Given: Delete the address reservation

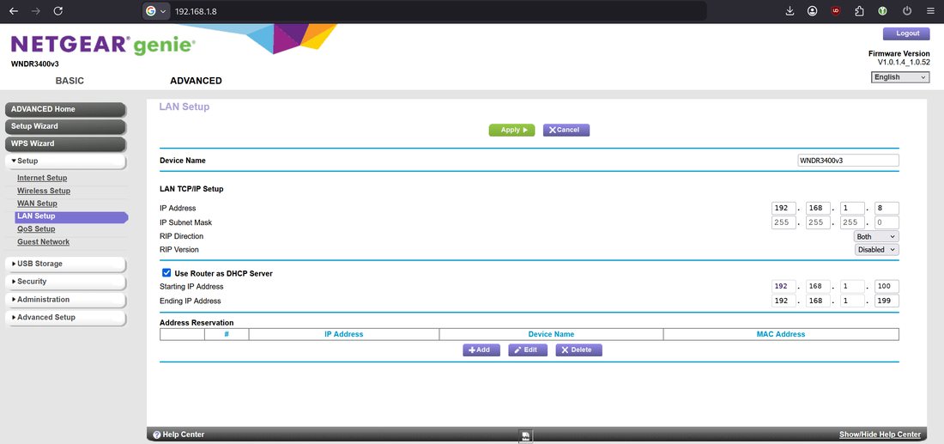Looking at the screenshot, I should (578, 350).
